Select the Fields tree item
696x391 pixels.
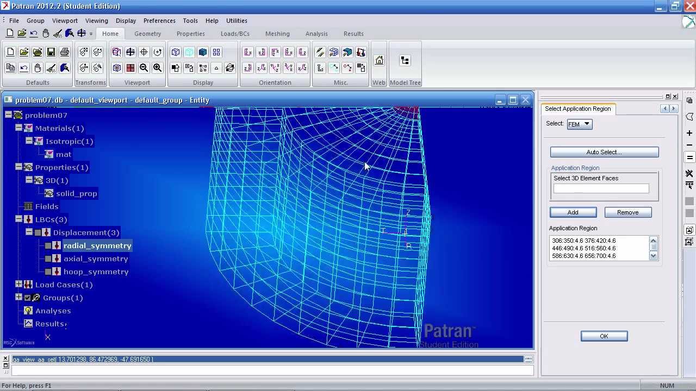(x=47, y=206)
